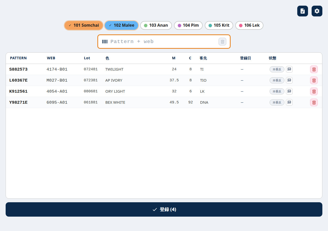Select pattern cell S882573
The width and height of the screenshot is (328, 231).
(18, 69)
